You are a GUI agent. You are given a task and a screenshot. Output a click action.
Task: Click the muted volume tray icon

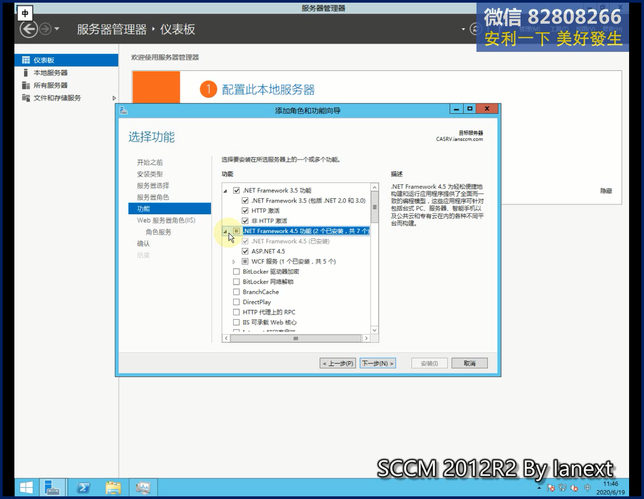coord(574,487)
